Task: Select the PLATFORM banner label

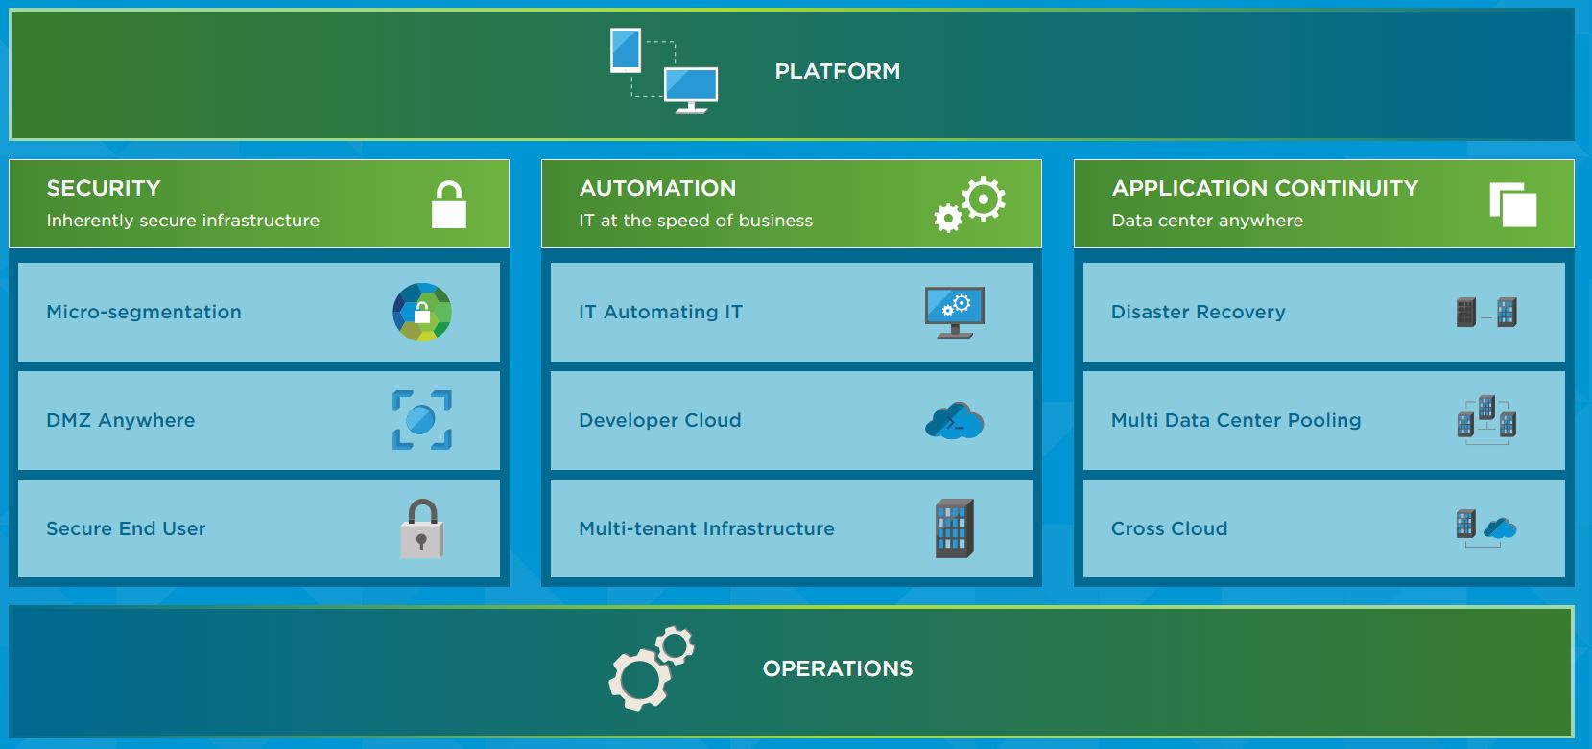Action: (x=837, y=71)
